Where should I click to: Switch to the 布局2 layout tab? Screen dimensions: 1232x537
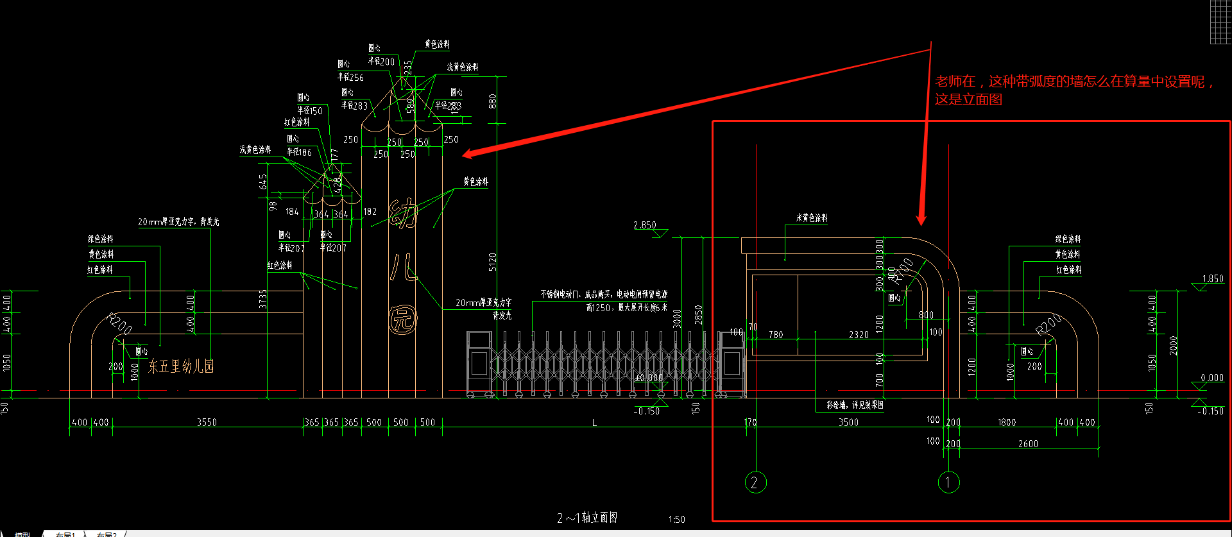(x=107, y=534)
